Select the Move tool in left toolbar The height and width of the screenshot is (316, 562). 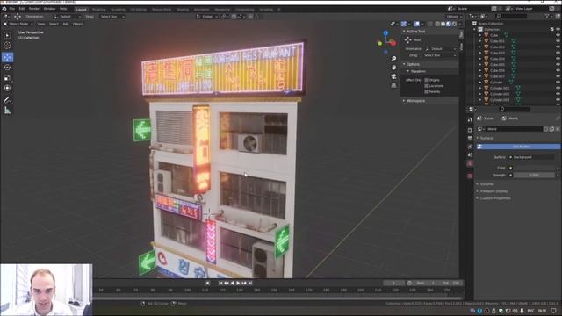click(x=7, y=57)
